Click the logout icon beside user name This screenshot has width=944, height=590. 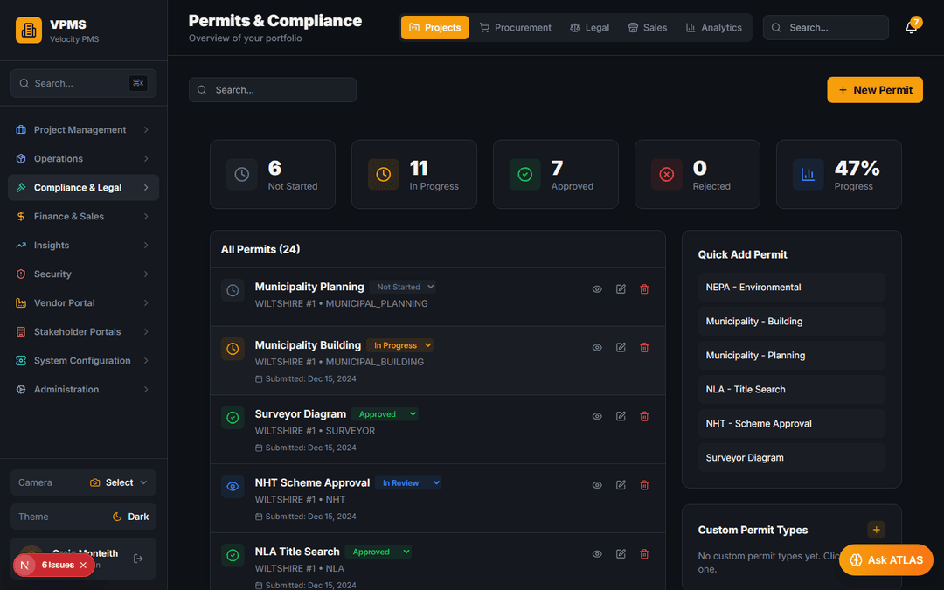click(138, 559)
